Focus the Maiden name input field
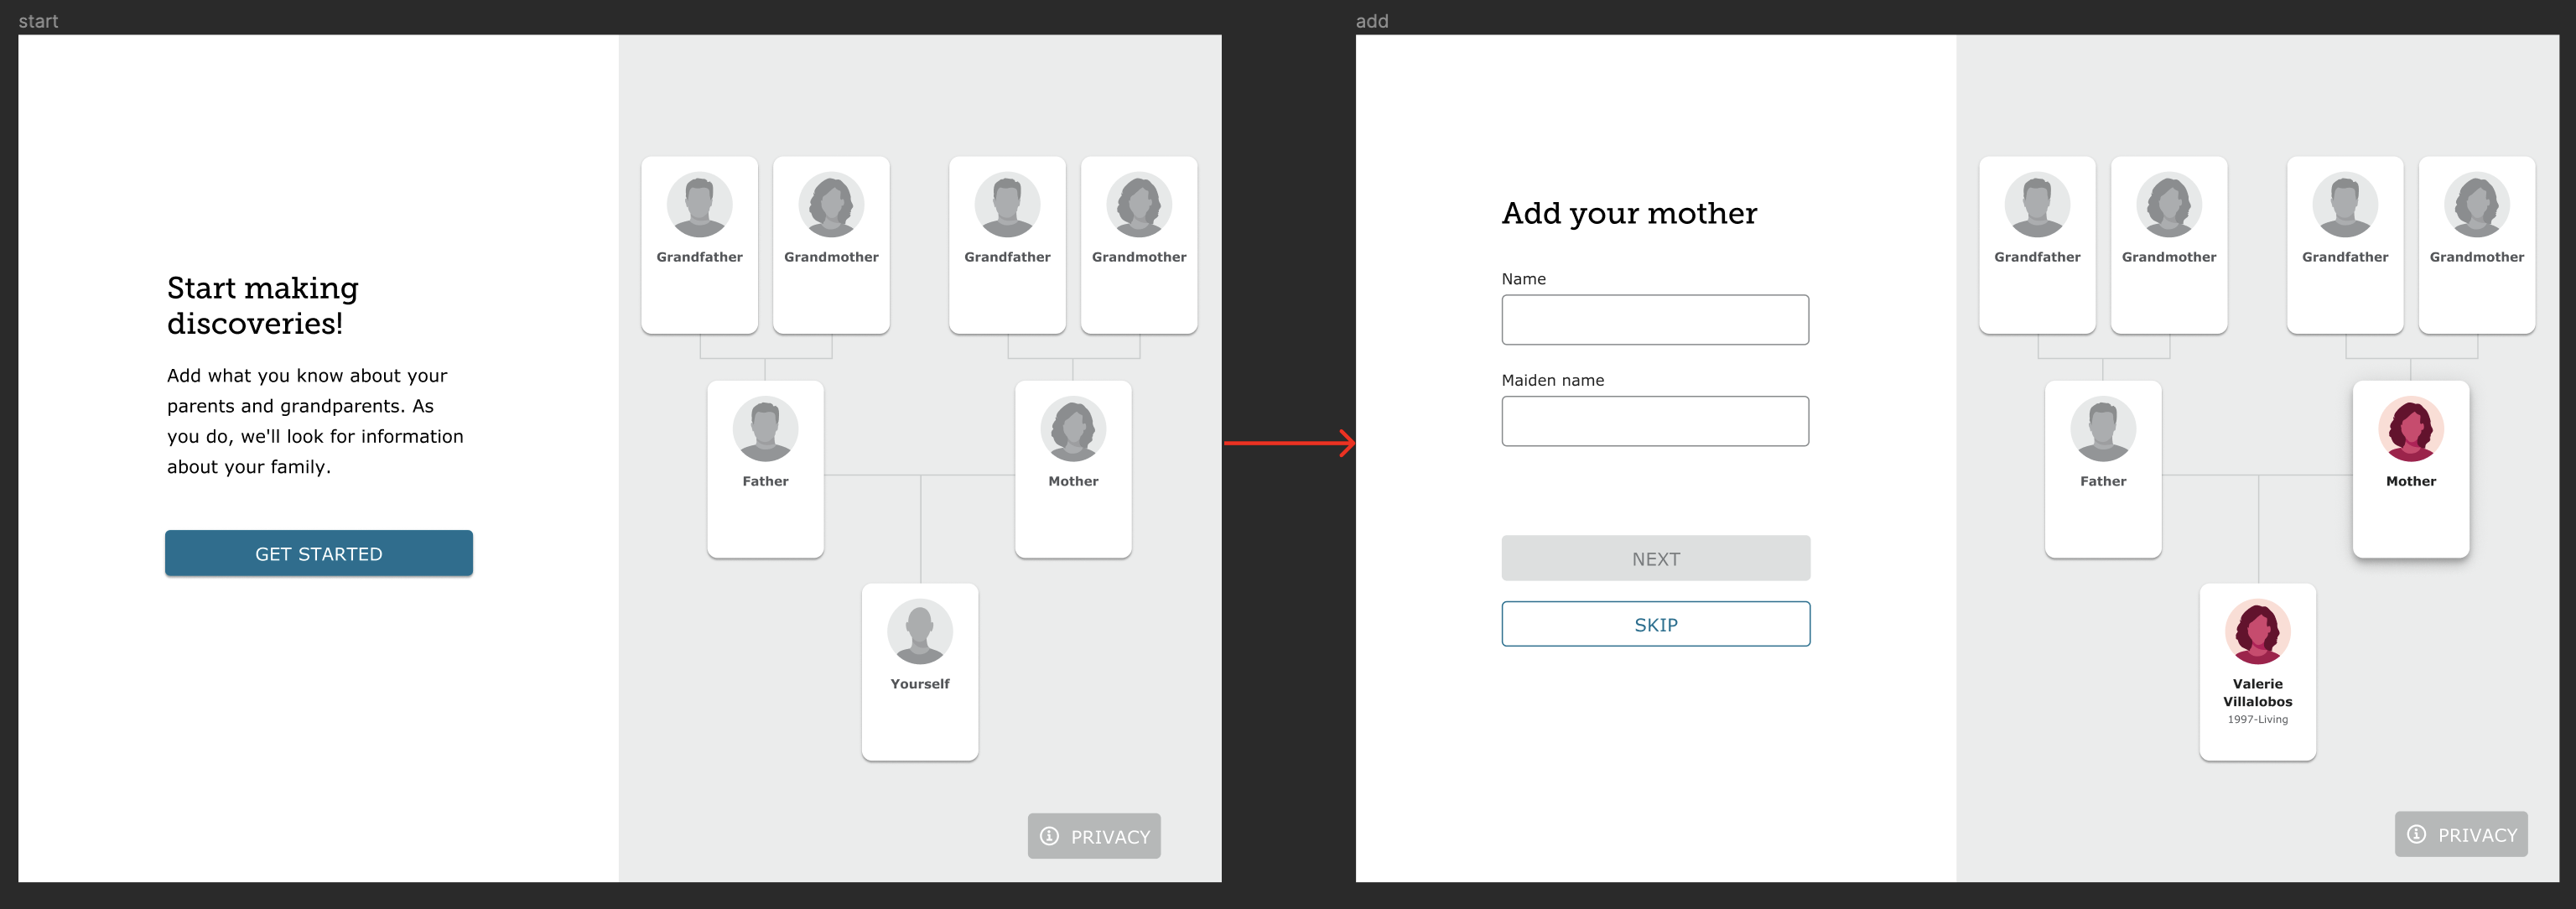 [1655, 421]
